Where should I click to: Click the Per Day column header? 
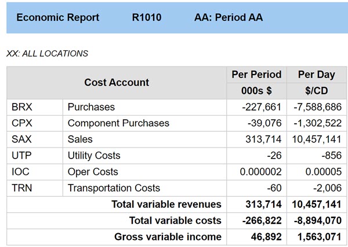click(x=316, y=75)
